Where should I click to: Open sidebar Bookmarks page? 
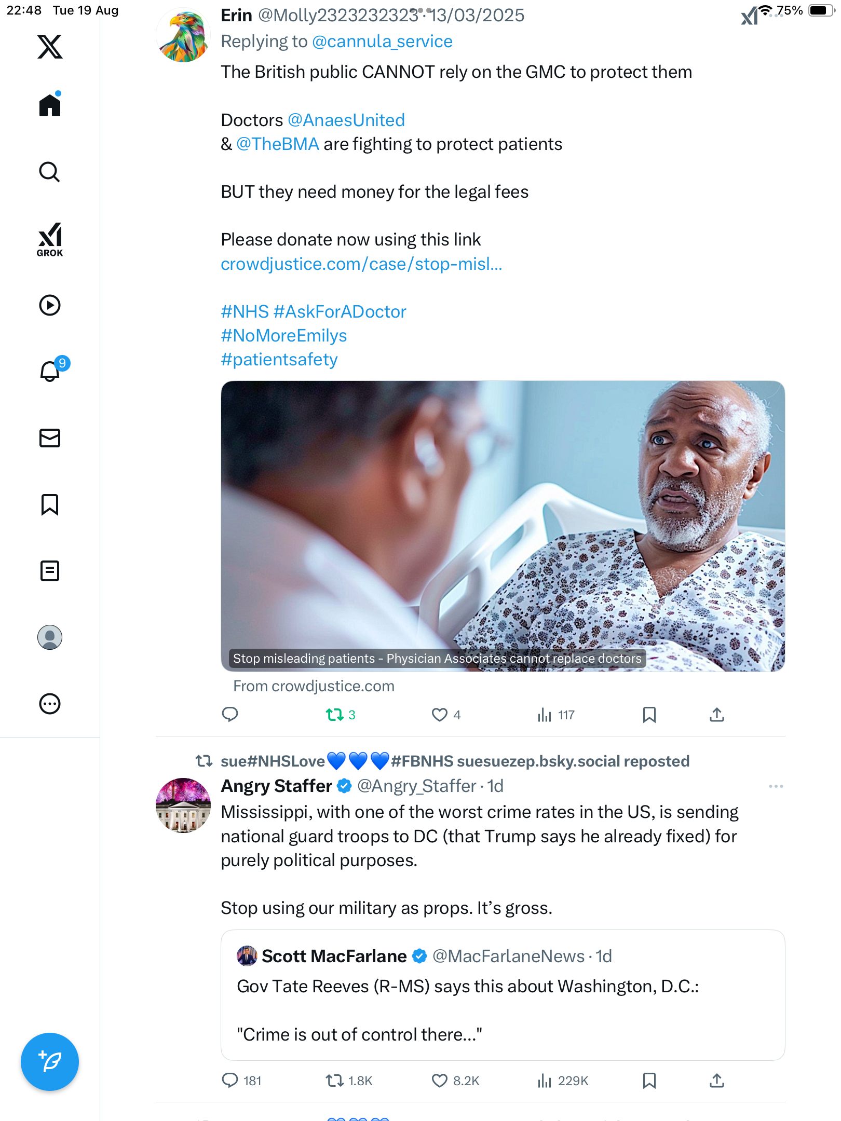(50, 504)
